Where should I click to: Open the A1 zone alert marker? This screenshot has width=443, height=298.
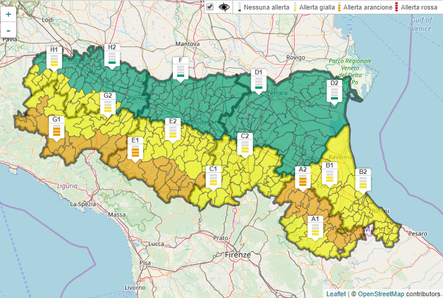point(315,226)
